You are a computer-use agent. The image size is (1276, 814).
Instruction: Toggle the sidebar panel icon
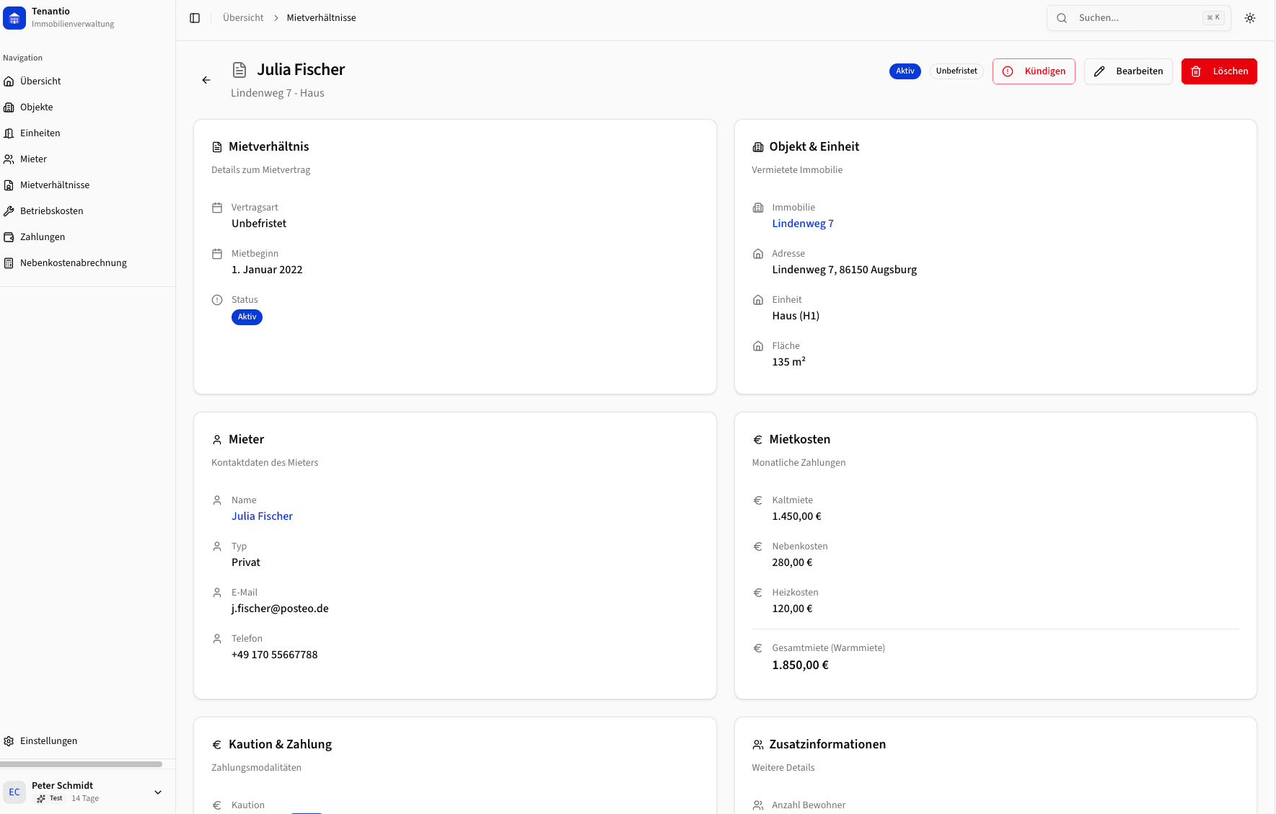[x=195, y=18]
